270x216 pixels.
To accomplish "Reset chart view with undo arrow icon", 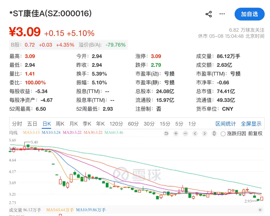I will [x=166, y=134].
